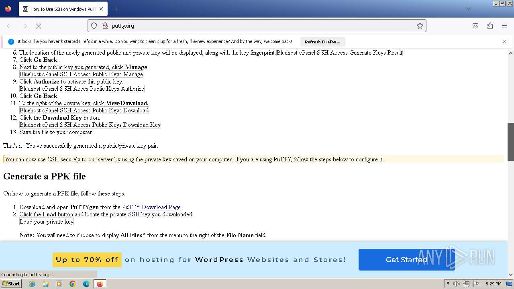The image size is (514, 289).
Task: Click the 'Up to 70% off' banner label
Action: coord(87,260)
